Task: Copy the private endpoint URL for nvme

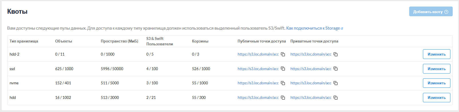Action: tap(336, 83)
